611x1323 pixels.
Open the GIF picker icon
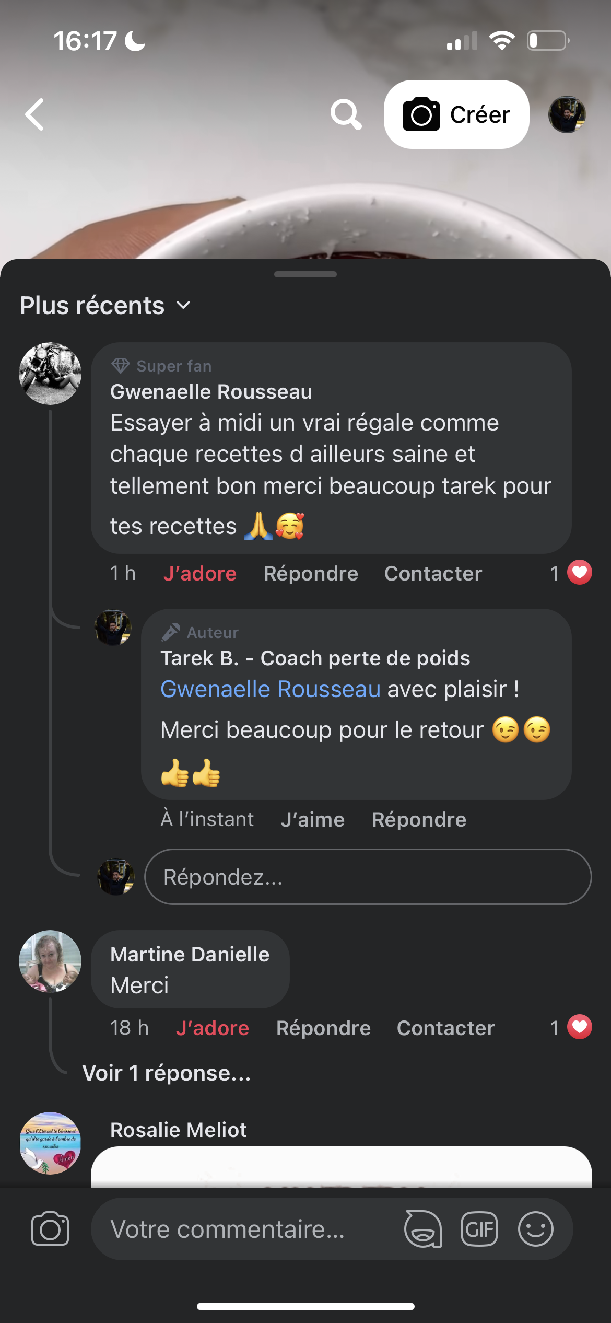point(479,1229)
